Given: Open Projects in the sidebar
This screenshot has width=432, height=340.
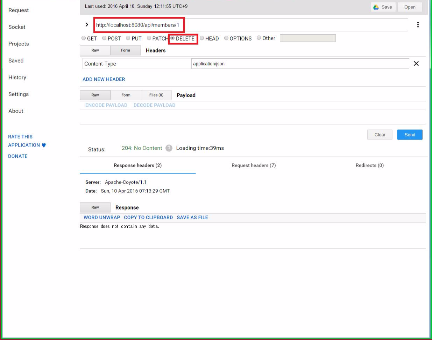Looking at the screenshot, I should click(19, 44).
